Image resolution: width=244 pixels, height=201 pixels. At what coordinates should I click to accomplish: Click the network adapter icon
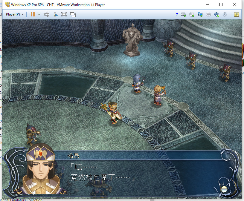200,14
